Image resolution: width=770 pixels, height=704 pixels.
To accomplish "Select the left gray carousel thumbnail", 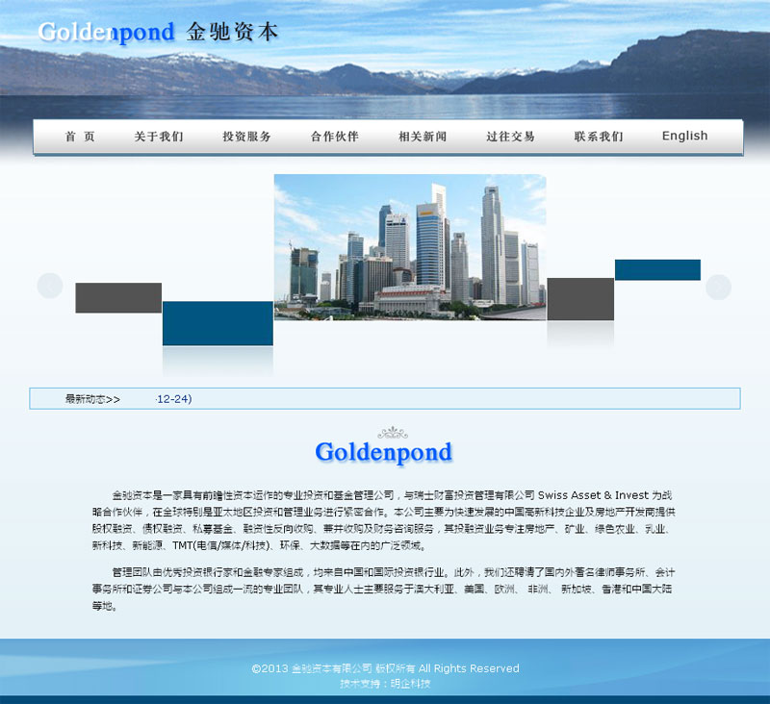I will (118, 298).
